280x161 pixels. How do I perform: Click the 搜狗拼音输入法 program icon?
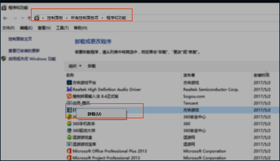pos(69,96)
